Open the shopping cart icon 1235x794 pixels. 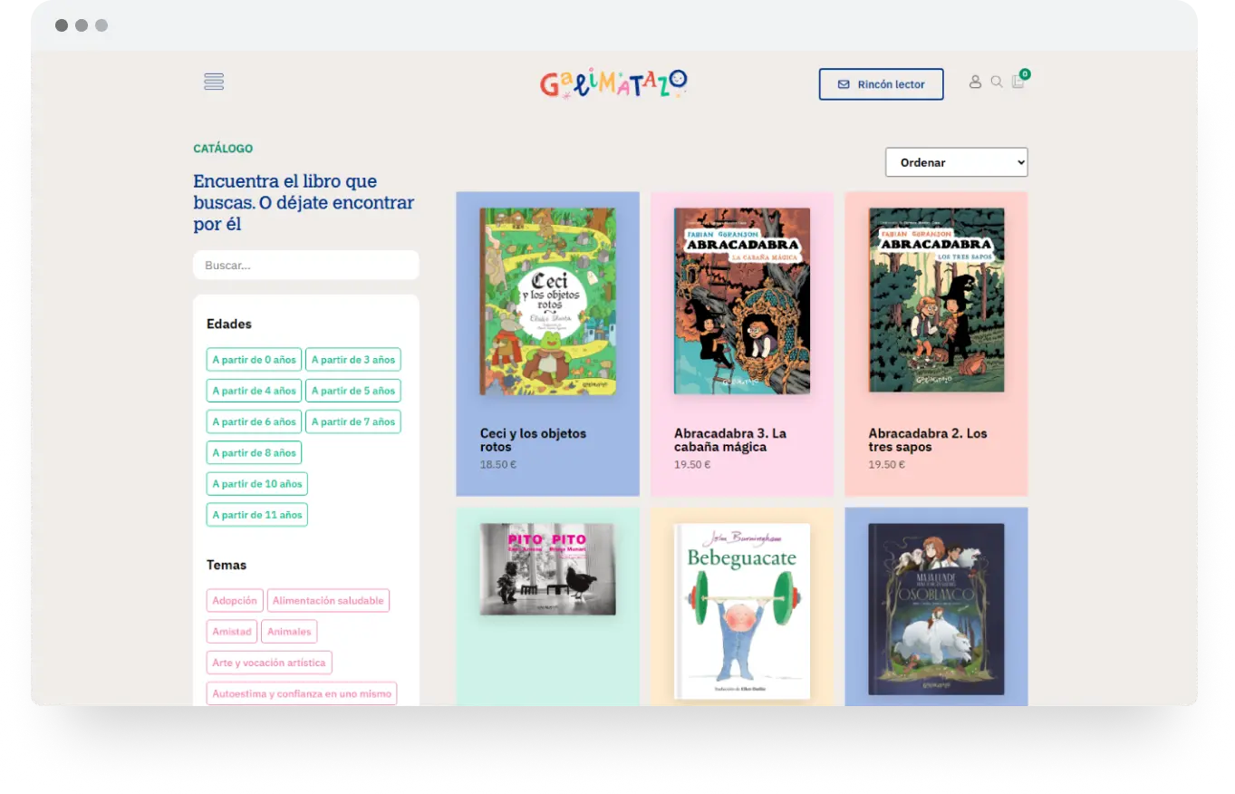click(x=1018, y=82)
